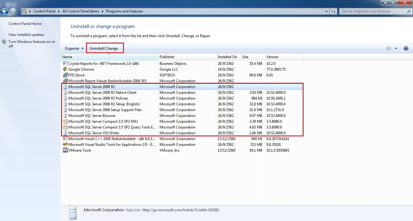
Task: Click the Microsoft SQL Server 2008 R2 icon
Action: click(x=65, y=87)
